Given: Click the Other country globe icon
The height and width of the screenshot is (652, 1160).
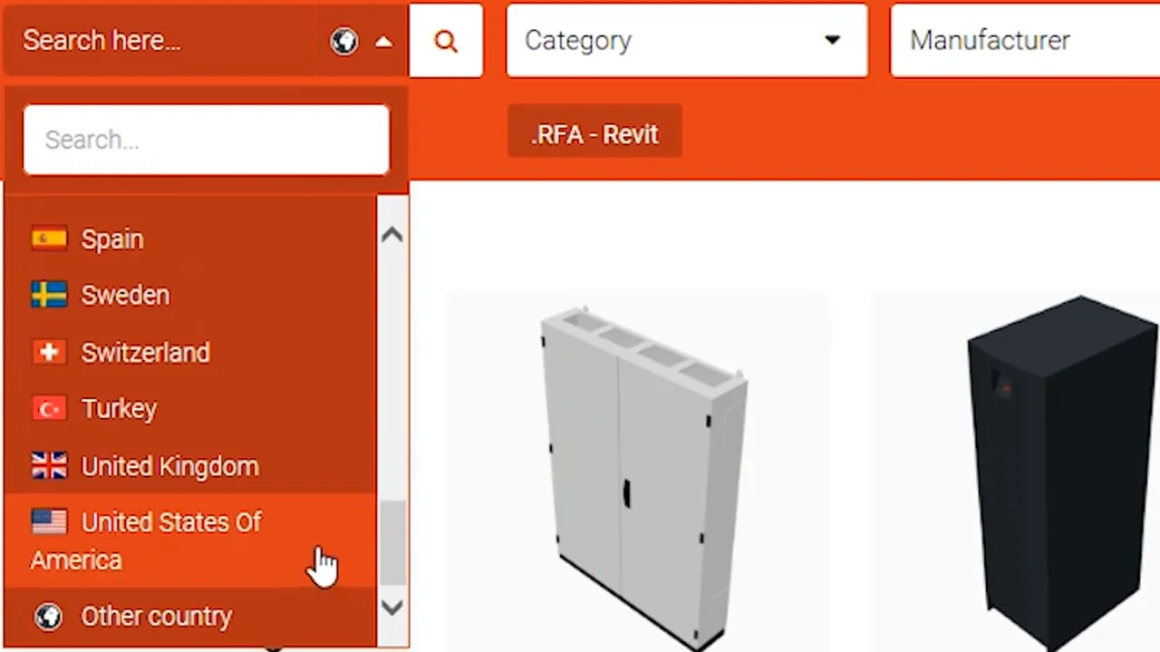Looking at the screenshot, I should click(49, 617).
